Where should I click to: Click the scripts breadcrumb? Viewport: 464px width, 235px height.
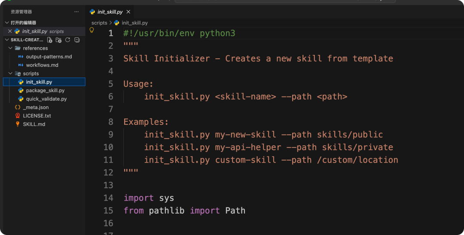tap(99, 23)
